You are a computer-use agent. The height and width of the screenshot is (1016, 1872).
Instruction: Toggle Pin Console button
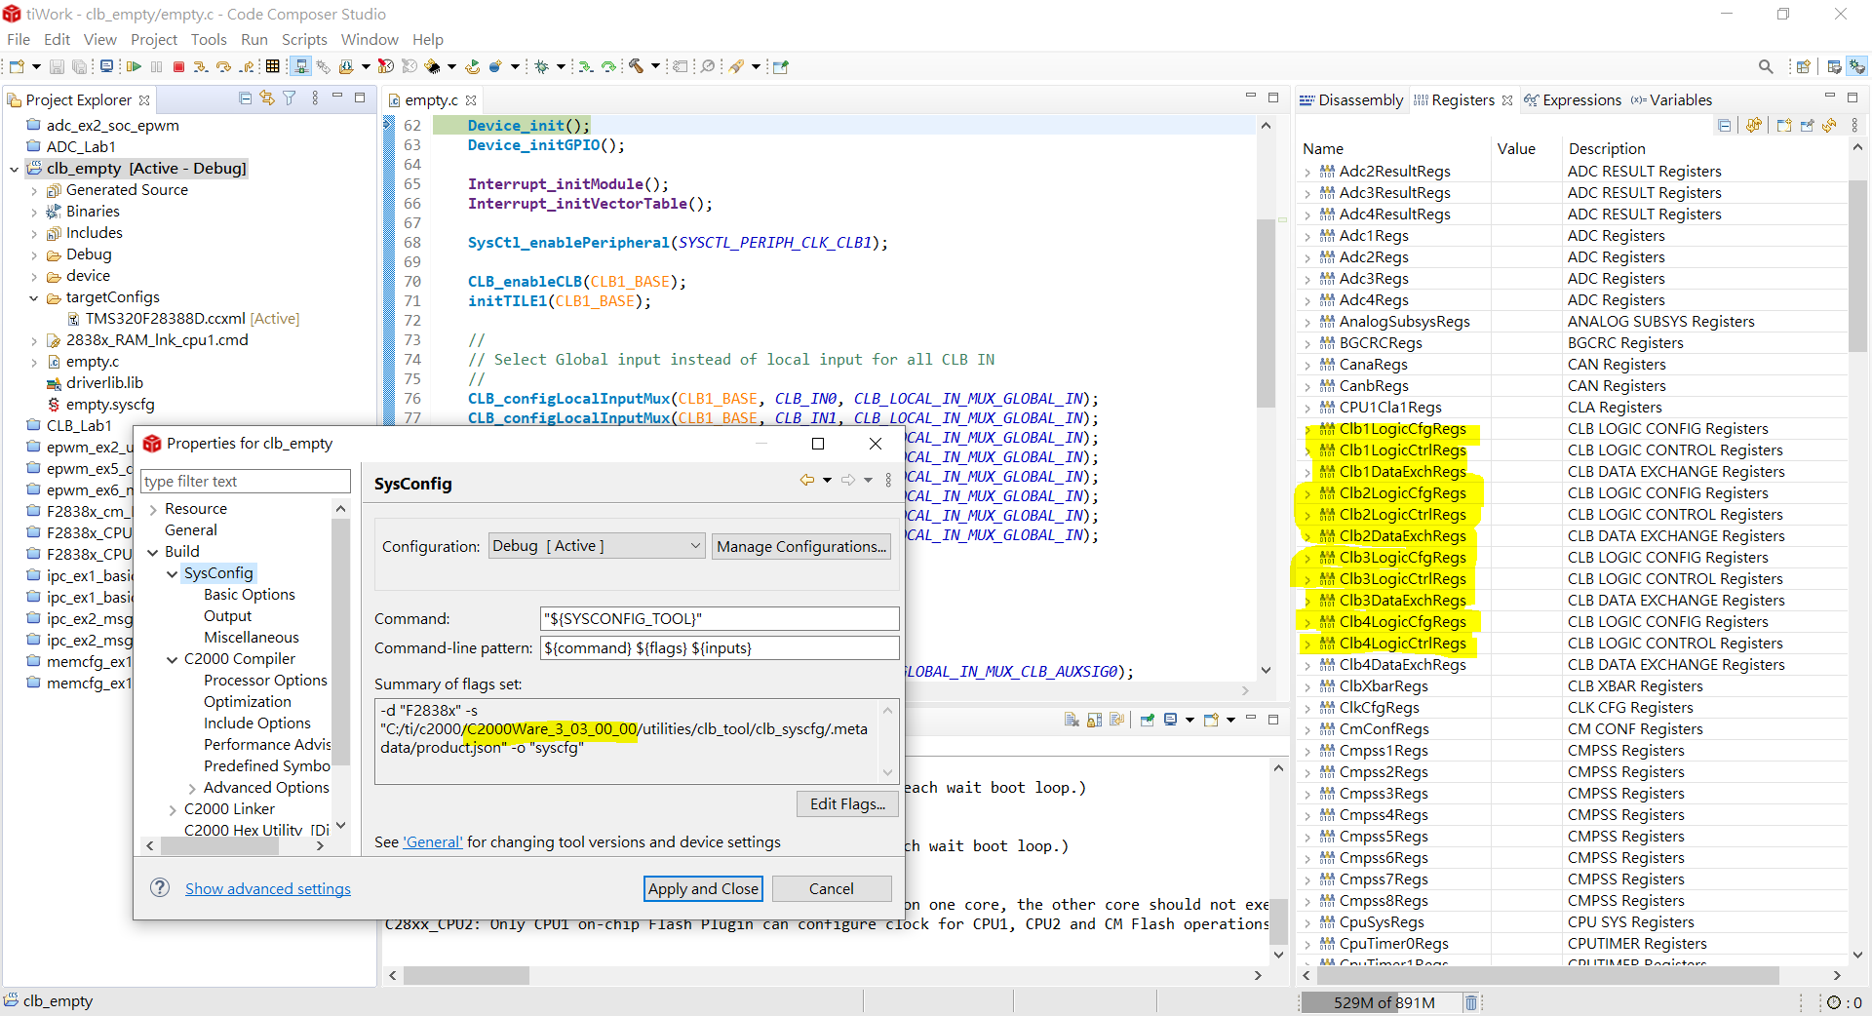1147,720
